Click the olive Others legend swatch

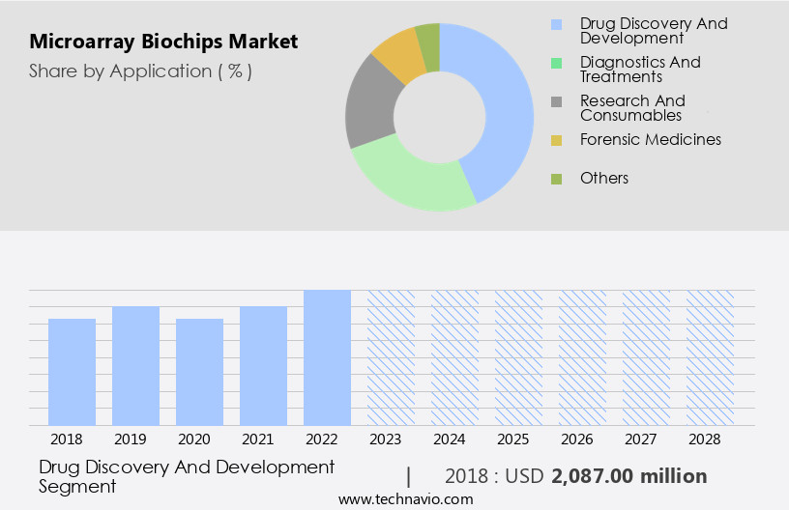(x=556, y=179)
